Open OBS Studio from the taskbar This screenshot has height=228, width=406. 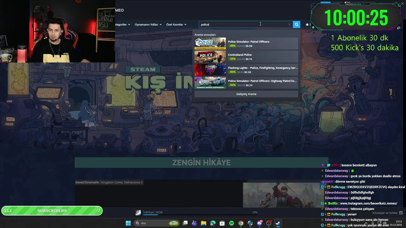pyautogui.click(x=269, y=223)
